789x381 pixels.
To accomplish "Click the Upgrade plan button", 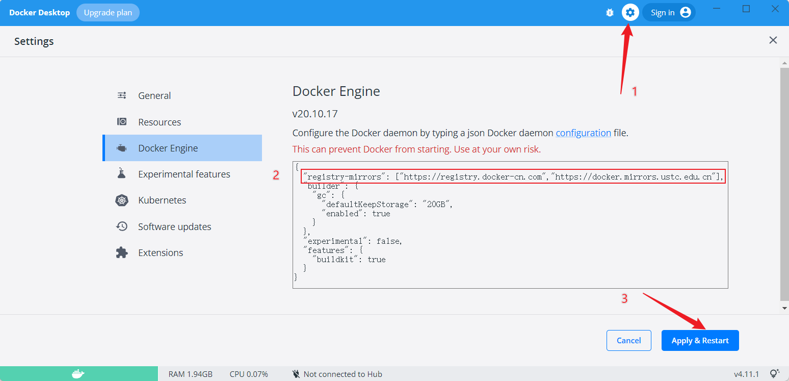I will (x=108, y=12).
